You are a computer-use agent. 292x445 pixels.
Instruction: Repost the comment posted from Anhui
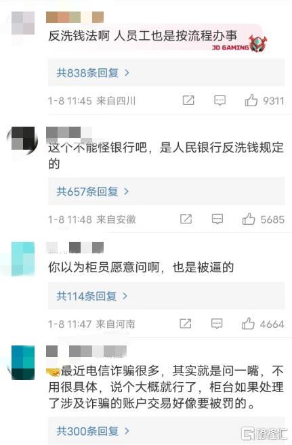click(186, 219)
